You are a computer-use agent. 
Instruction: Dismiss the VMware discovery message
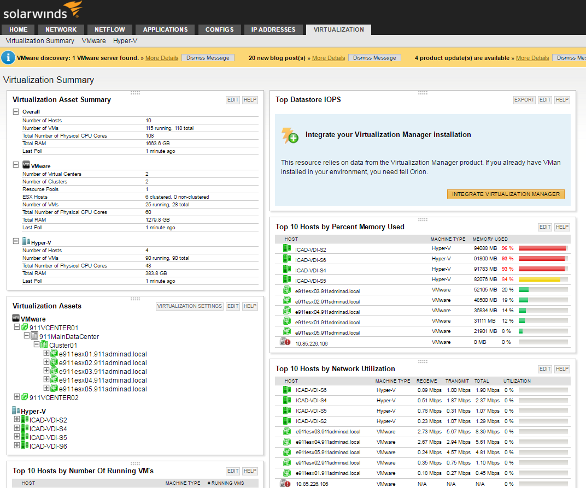[x=208, y=58]
